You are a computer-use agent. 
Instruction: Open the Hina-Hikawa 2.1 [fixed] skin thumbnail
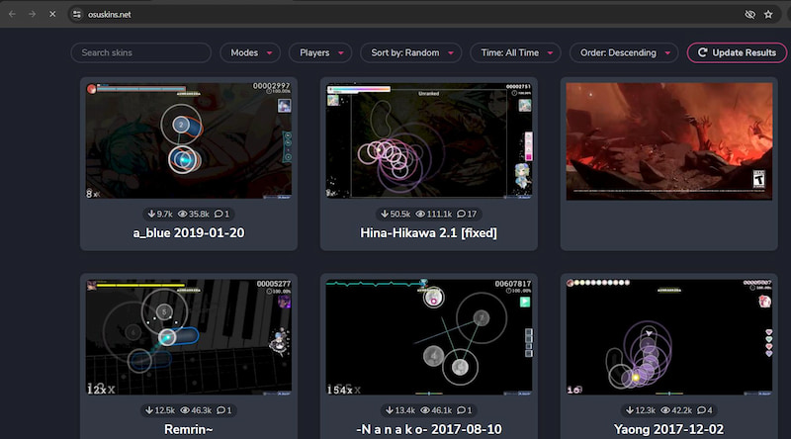pyautogui.click(x=429, y=140)
